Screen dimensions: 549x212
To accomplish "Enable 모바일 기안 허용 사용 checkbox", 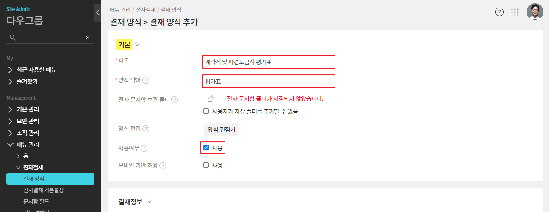I will 206,165.
